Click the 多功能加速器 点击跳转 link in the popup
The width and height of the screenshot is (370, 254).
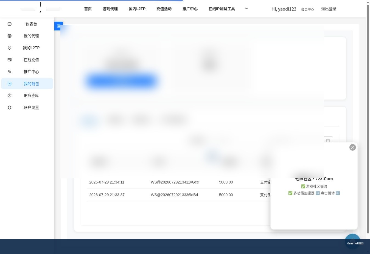314,193
